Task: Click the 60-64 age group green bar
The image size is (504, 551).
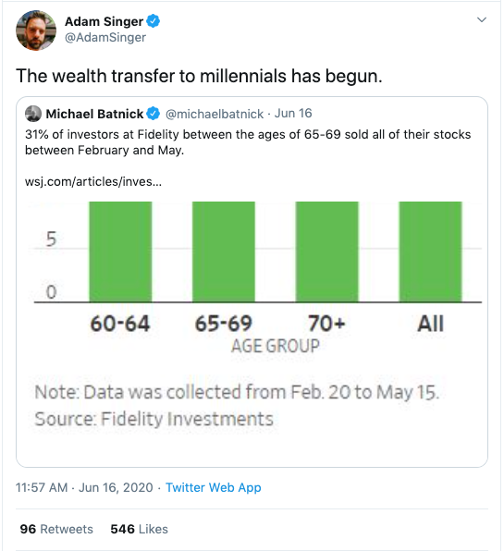Action: click(x=120, y=251)
